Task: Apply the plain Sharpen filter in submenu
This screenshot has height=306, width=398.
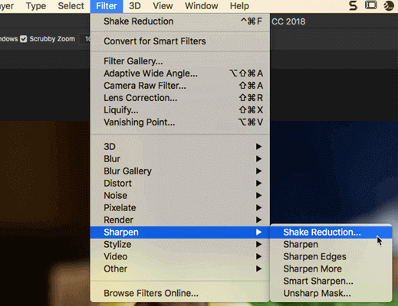Action: coord(331,245)
